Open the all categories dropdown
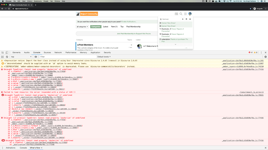The width and height of the screenshot is (268, 150). pyautogui.click(x=82, y=27)
